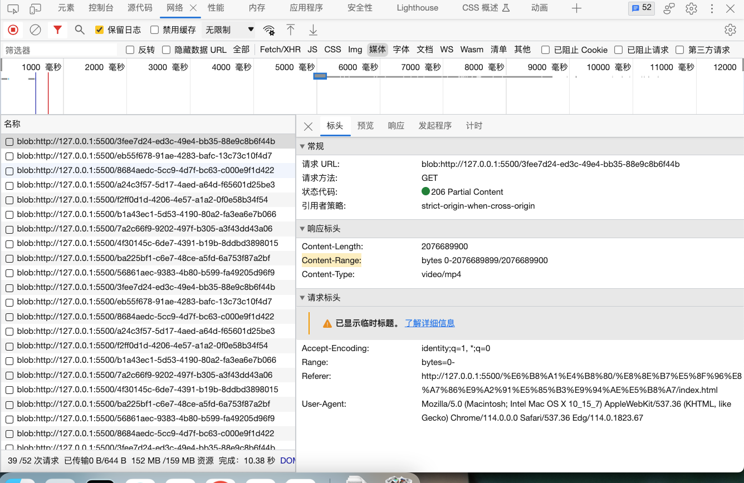744x483 pixels.
Task: Open the 无限制 throttling dropdown
Action: [x=229, y=30]
